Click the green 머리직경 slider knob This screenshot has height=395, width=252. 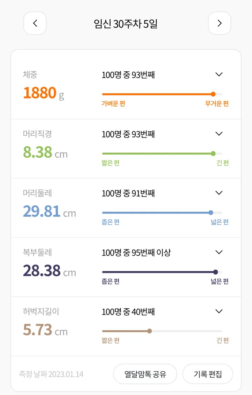click(x=213, y=153)
